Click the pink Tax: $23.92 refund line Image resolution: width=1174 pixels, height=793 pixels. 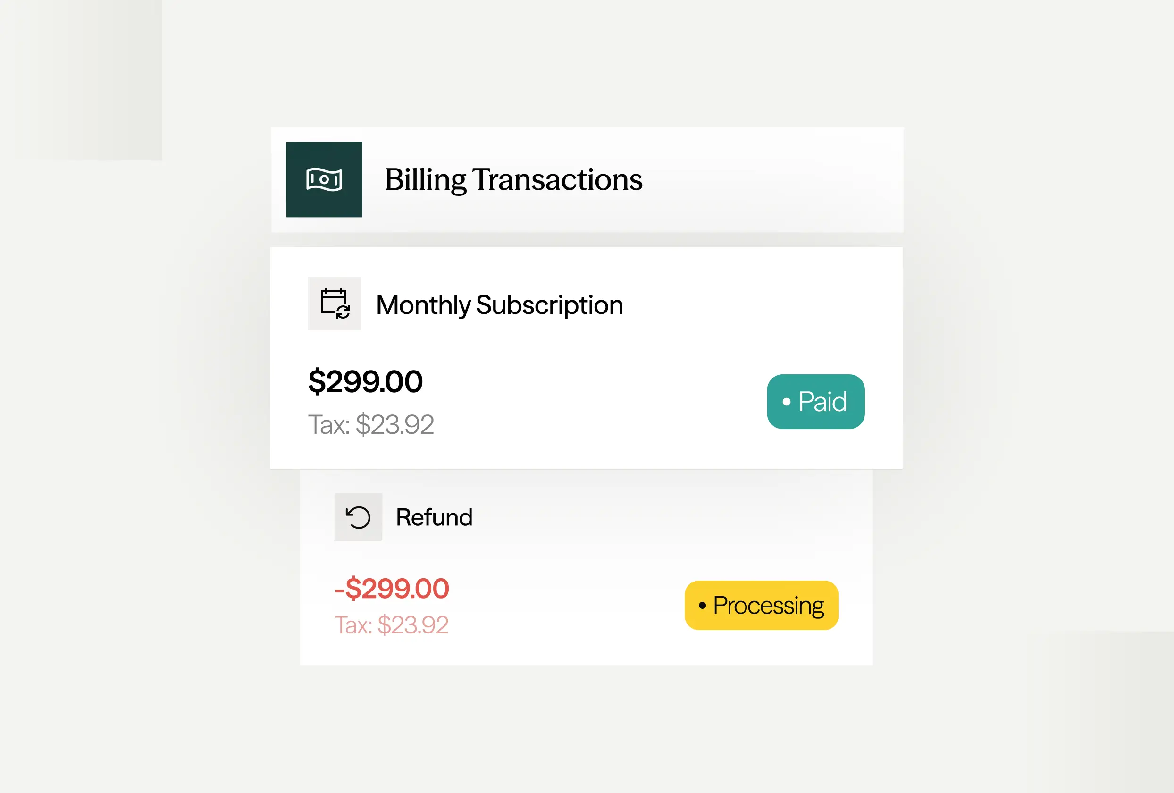tap(392, 624)
